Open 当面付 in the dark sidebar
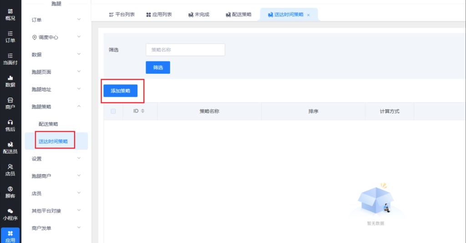Viewport: 466px width, 243px height. (x=10, y=59)
